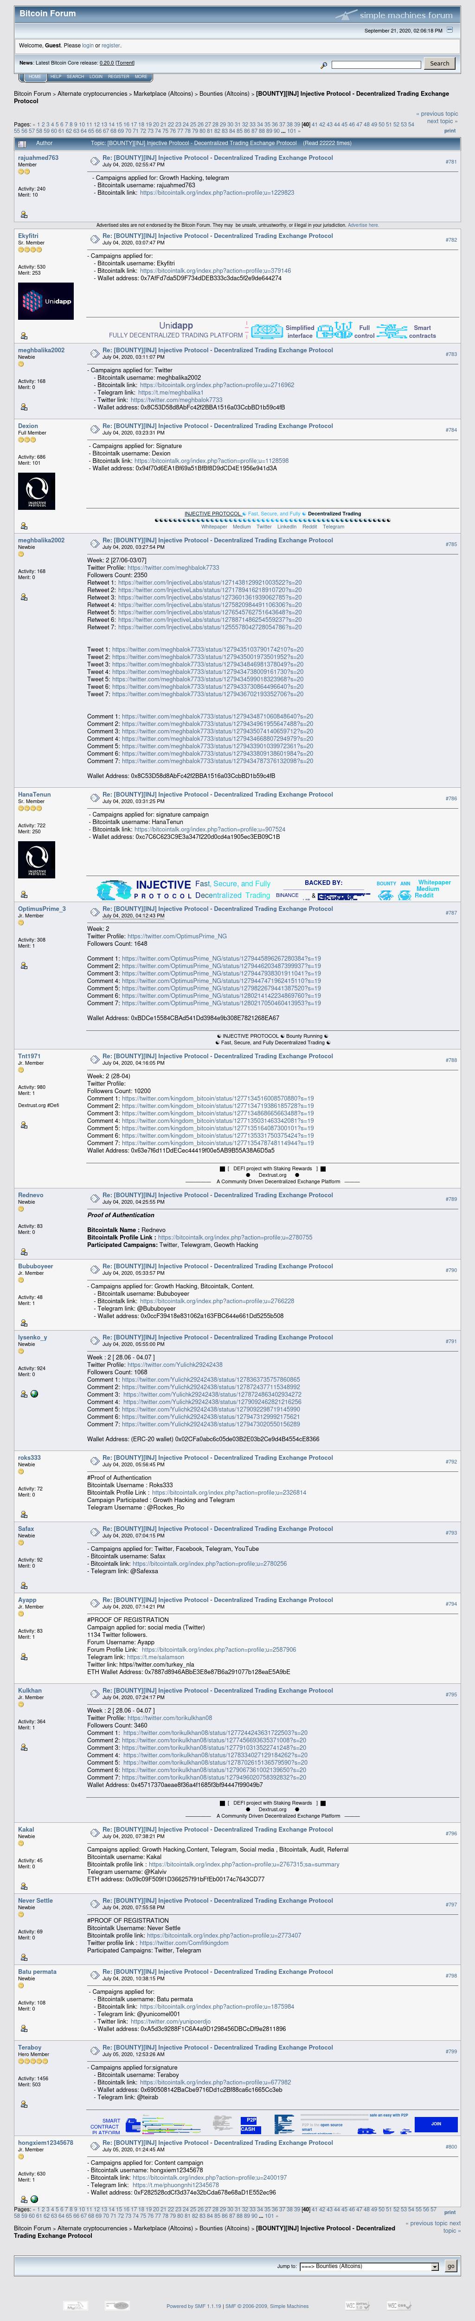
Task: Open the Torrent link in news
Action: (x=125, y=63)
